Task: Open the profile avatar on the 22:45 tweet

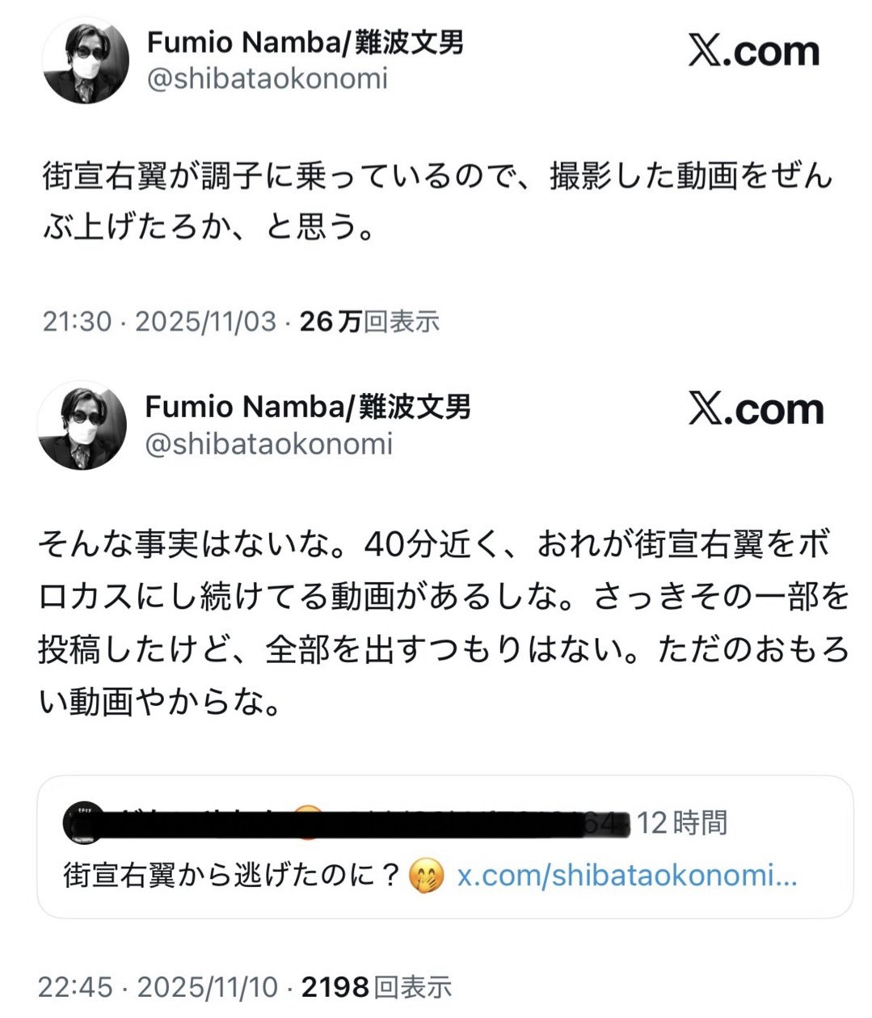Action: [x=83, y=425]
